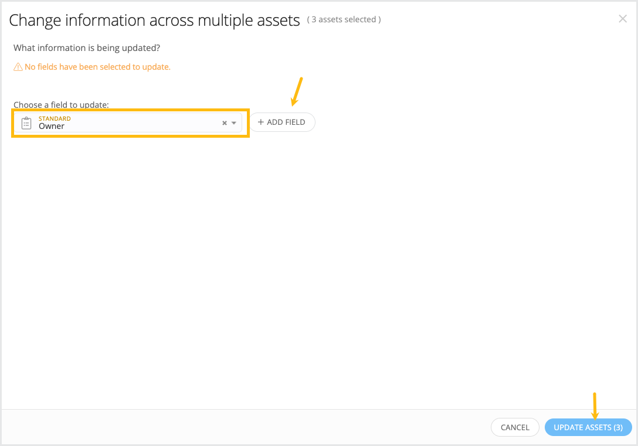Expand the field dropdown caret arrow
This screenshot has height=446, width=638.
pyautogui.click(x=234, y=123)
